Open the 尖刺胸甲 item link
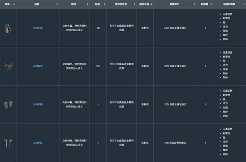Viewport: 246px width, 162px height. (x=38, y=66)
